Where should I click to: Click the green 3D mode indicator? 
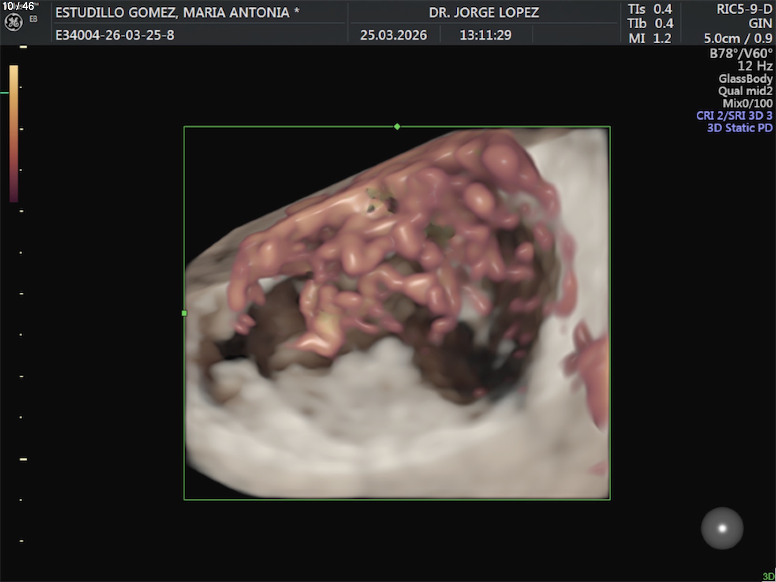768,577
